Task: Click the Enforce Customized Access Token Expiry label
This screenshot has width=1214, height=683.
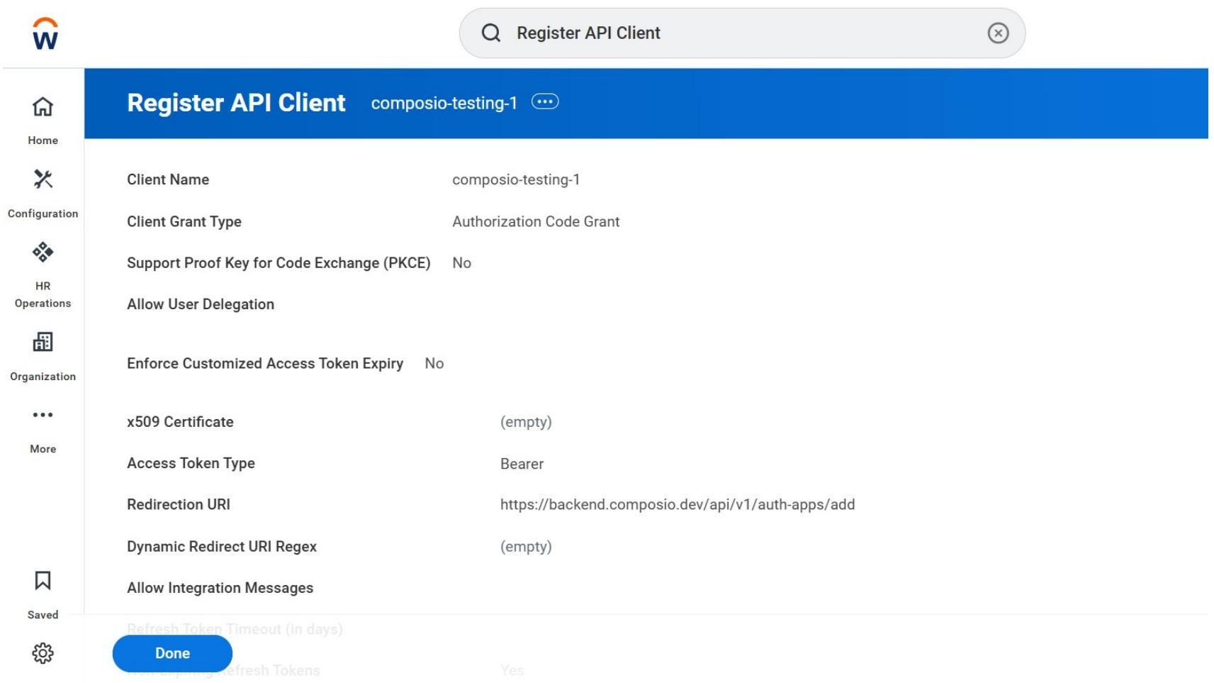Action: coord(265,363)
